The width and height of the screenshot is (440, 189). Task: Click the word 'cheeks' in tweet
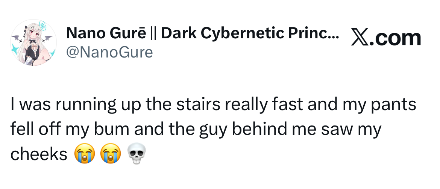click(x=39, y=154)
